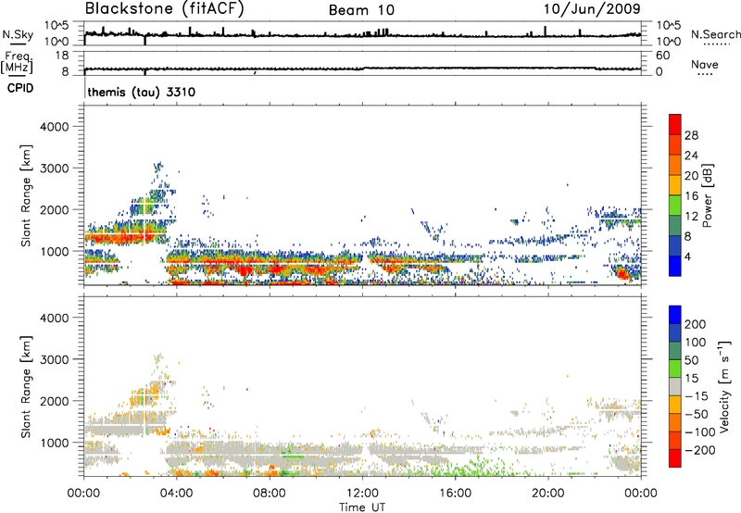This screenshot has height=513, width=741.
Task: Click the Velocity [m s-1] axis title
Action: tap(723, 386)
